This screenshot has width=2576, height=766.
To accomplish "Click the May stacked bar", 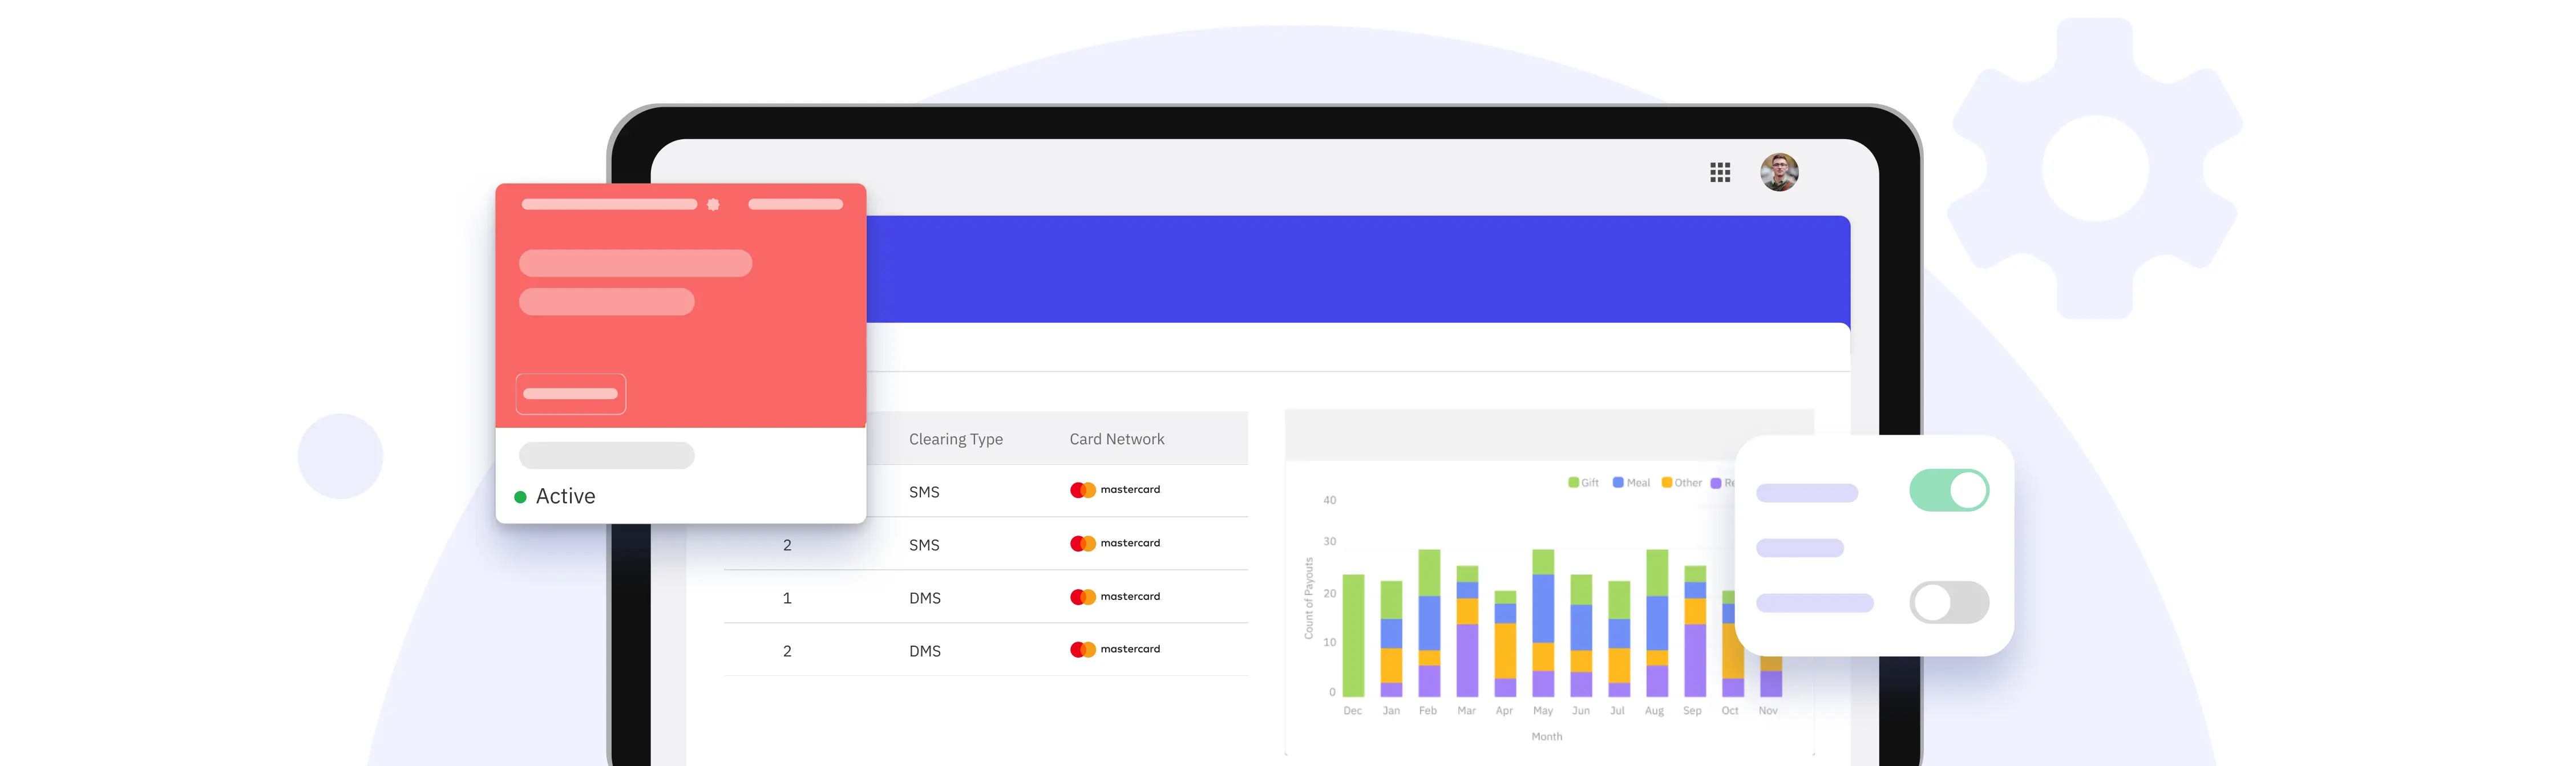I will [1543, 623].
